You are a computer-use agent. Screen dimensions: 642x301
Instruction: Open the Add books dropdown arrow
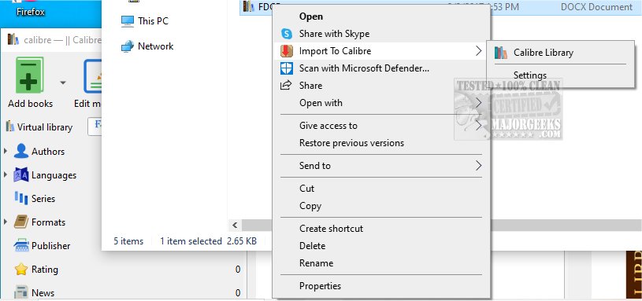[x=63, y=83]
